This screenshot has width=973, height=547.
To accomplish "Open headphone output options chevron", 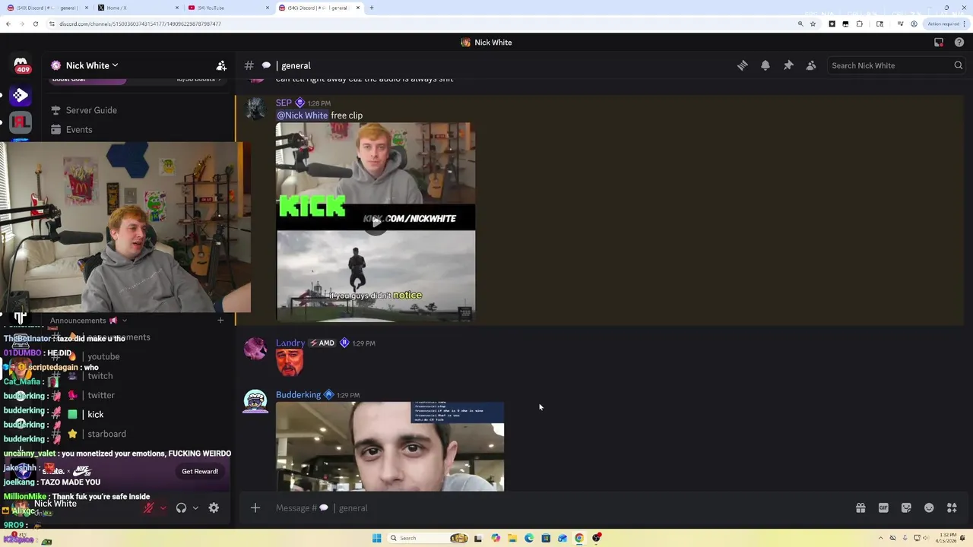I will click(195, 507).
